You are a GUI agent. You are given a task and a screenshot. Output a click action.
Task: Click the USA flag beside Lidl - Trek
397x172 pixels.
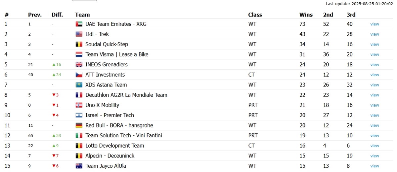[79, 34]
